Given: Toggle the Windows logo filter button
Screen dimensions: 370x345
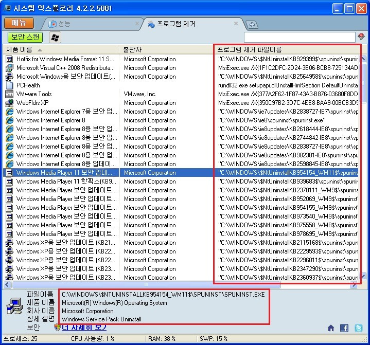Looking at the screenshot, I should (55, 38).
